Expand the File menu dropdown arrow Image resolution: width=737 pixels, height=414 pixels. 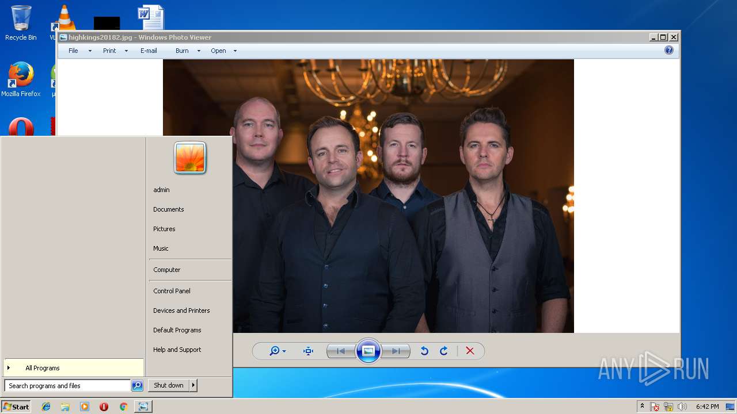click(x=90, y=51)
